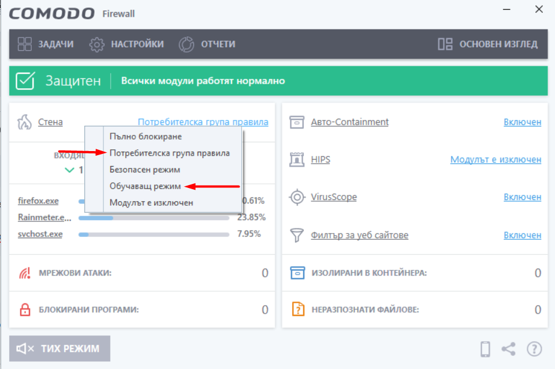Click the mobile phone icon
Viewport: 555px width, 369px height.
point(485,349)
